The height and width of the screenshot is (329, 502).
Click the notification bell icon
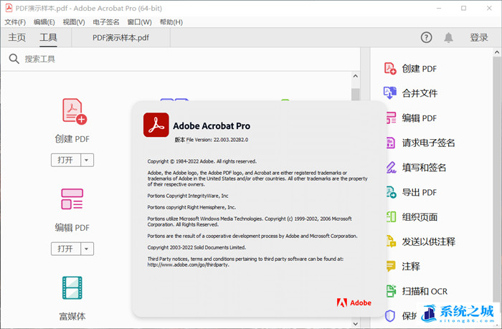(x=448, y=37)
